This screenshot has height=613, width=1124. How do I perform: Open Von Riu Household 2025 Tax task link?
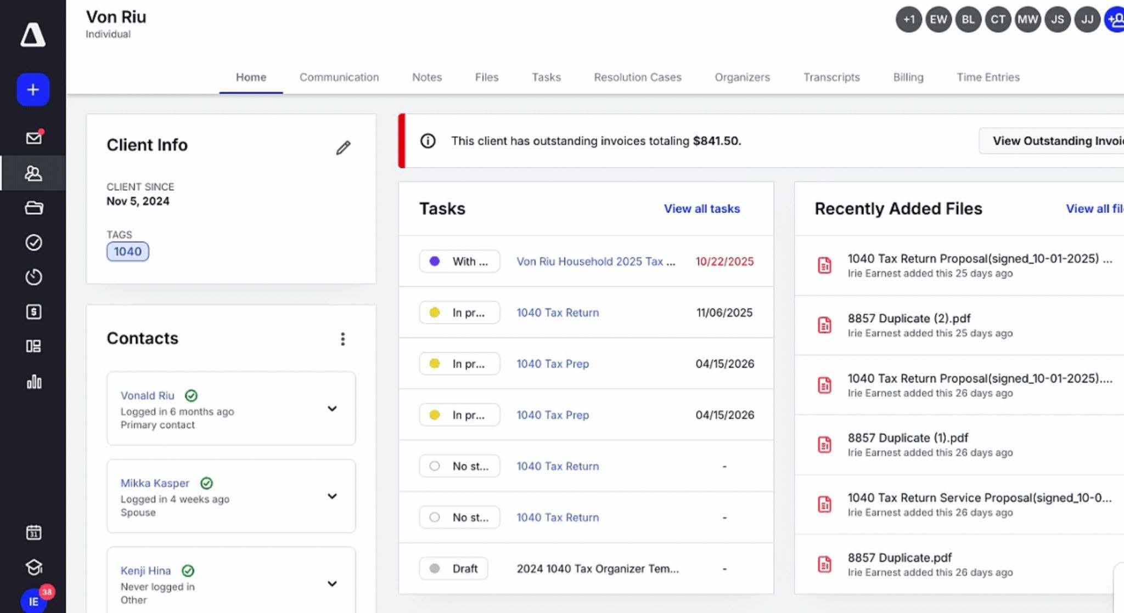click(x=596, y=262)
